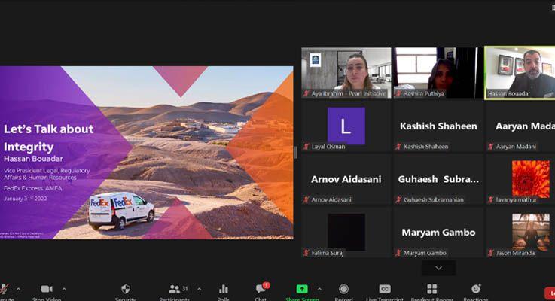Click the red chat notification badge

point(266,285)
